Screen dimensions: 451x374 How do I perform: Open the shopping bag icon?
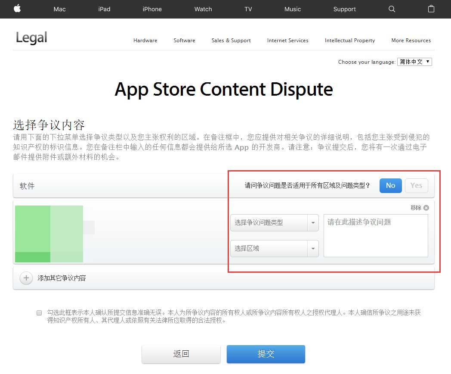pos(431,9)
